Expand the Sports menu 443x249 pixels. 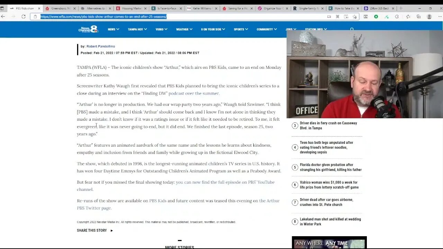[241, 29]
